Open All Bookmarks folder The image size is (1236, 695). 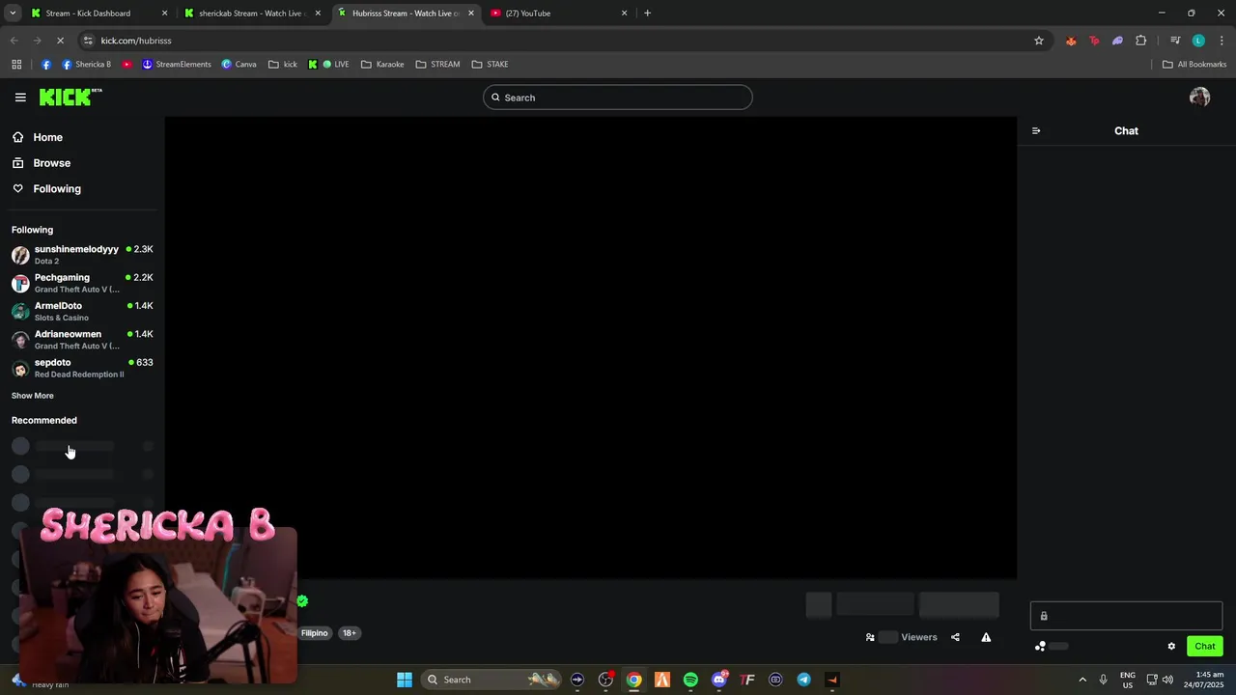(1194, 65)
